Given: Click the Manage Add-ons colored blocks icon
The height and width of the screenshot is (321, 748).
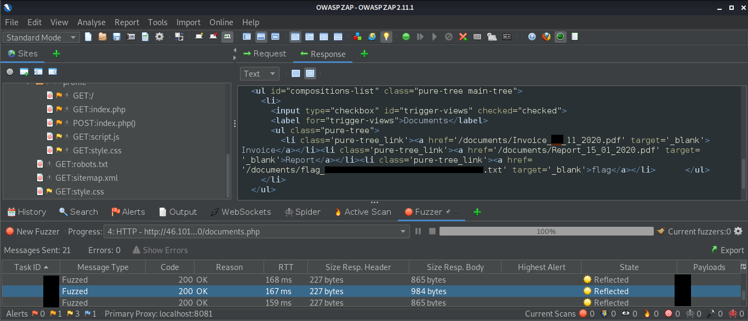Looking at the screenshot, I should tap(358, 37).
